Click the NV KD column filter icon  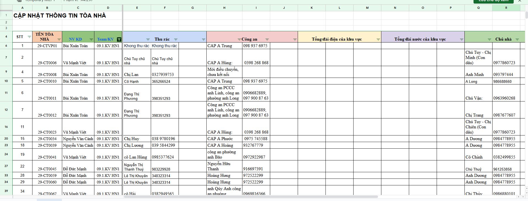(x=91, y=39)
